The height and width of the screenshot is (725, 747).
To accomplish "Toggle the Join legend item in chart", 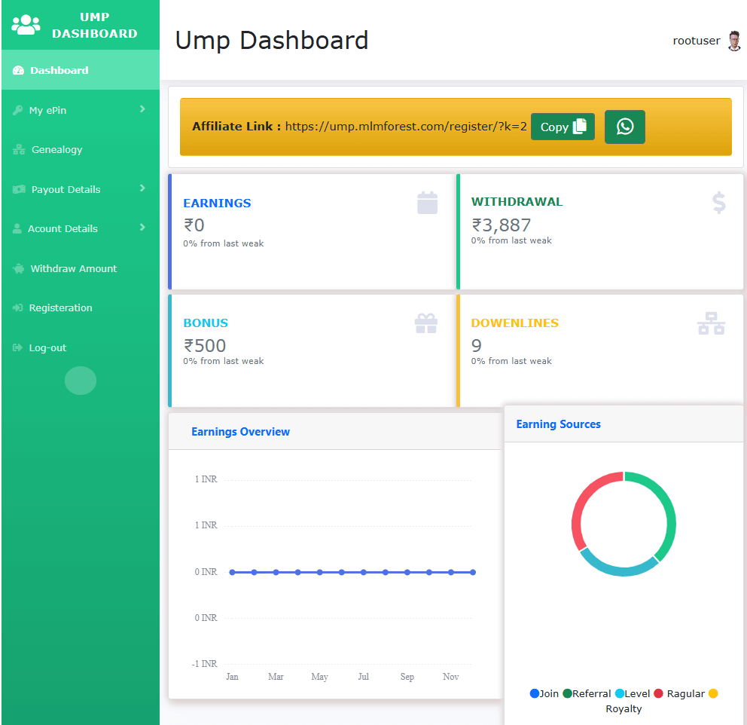I will 544,693.
